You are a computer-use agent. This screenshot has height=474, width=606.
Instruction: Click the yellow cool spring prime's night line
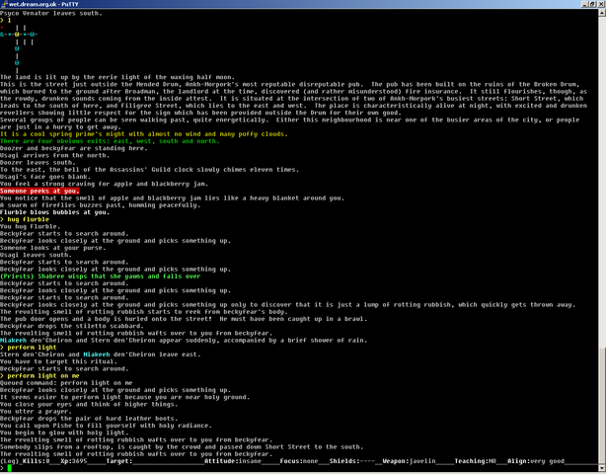click(144, 134)
